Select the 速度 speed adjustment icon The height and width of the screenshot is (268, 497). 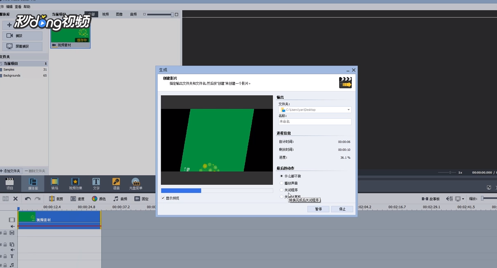78,199
